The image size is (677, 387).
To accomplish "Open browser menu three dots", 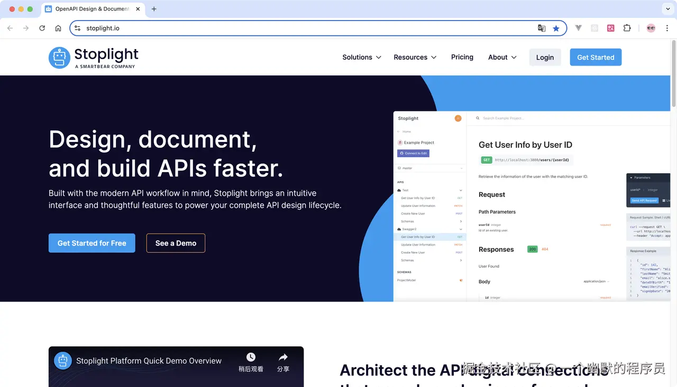I will pyautogui.click(x=667, y=28).
